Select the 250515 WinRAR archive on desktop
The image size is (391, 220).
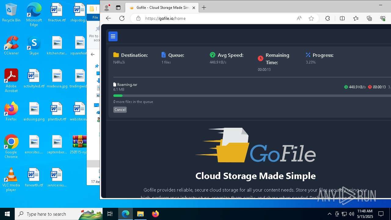[79, 145]
